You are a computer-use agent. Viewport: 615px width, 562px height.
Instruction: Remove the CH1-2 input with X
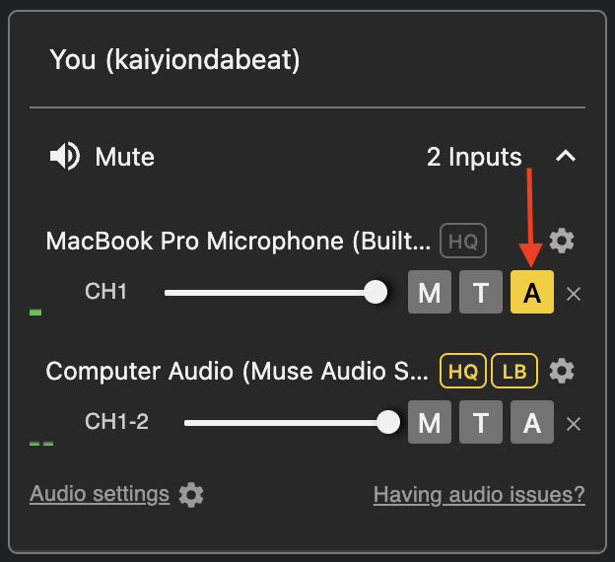574,424
